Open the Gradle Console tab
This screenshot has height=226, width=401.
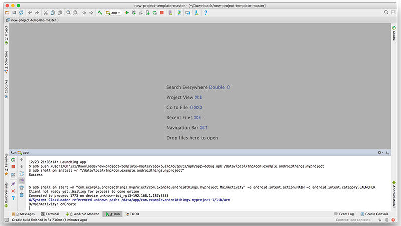coord(374,214)
